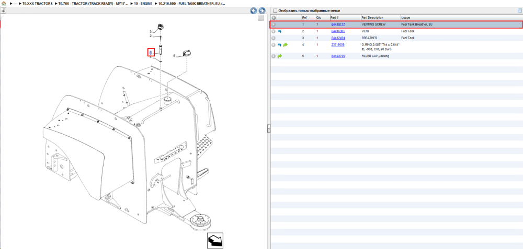This screenshot has width=523, height=249.
Task: Click the blue back arrow in VENT row
Action: (279, 31)
